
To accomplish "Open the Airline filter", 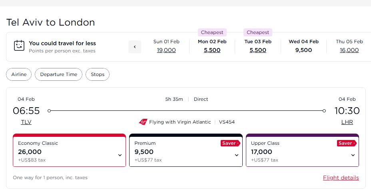I will [x=19, y=74].
